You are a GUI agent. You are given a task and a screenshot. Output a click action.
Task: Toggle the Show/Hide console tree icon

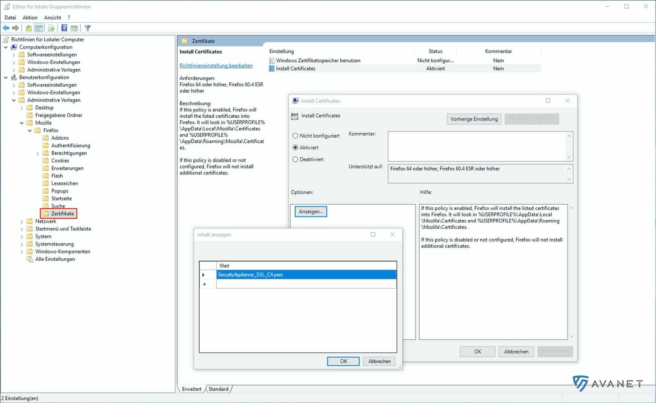[x=39, y=28]
